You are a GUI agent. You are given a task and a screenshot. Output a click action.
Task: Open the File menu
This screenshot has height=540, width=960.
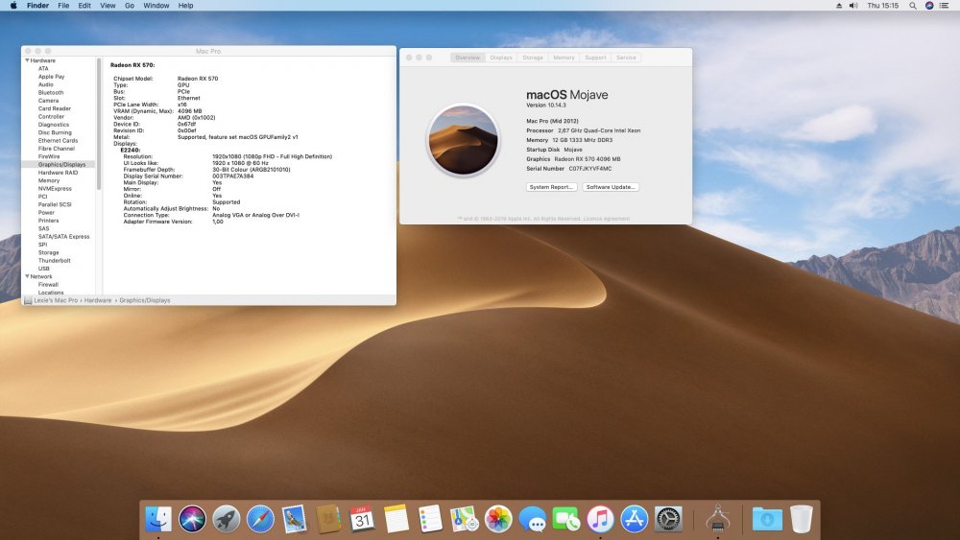(63, 6)
